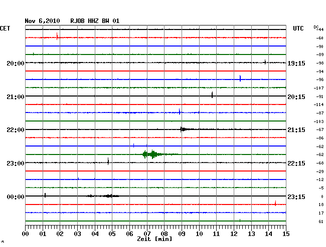Click the DC value "-90"
The width and height of the screenshot is (326, 247).
click(320, 46)
